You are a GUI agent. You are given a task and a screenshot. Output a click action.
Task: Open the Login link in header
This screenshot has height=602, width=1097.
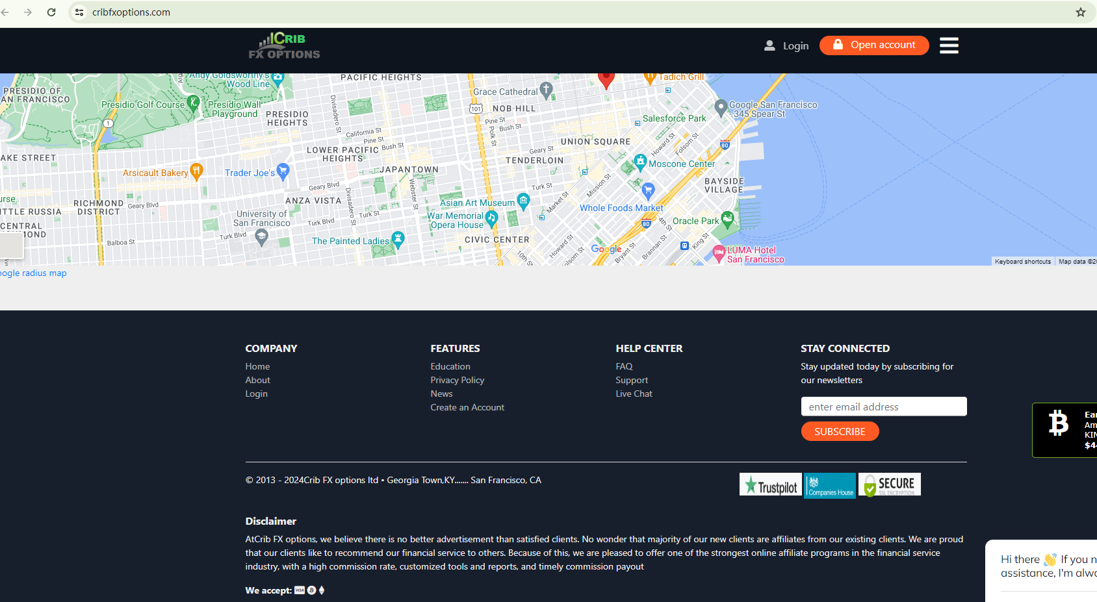coord(795,46)
